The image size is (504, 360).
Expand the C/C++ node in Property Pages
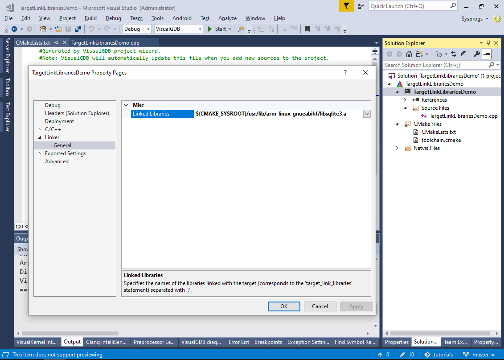[40, 129]
